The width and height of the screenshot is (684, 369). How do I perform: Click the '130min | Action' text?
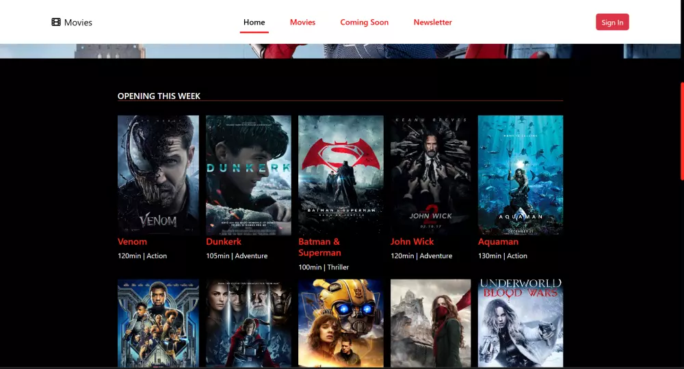coord(503,256)
